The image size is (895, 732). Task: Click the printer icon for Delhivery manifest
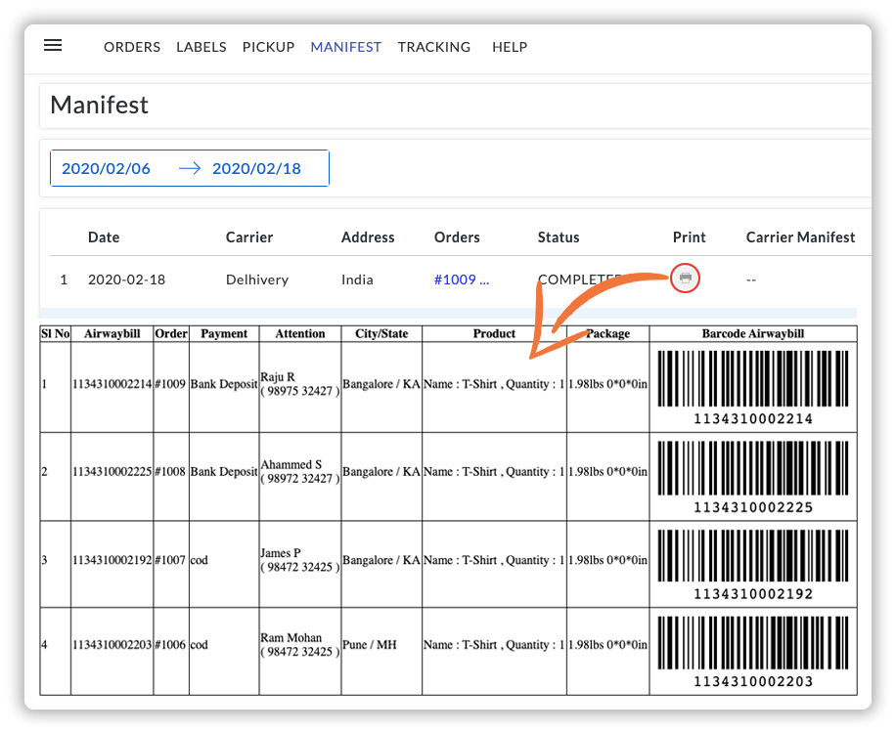pyautogui.click(x=685, y=279)
